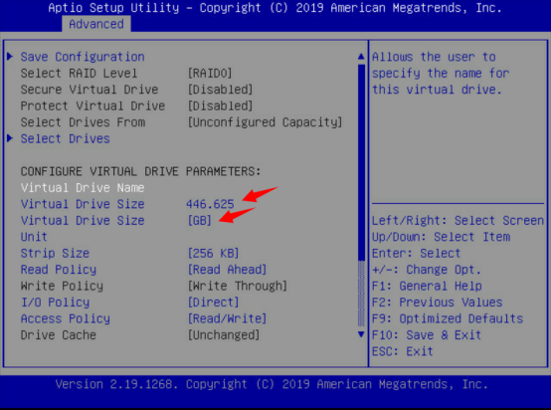Click the Enter: Select hint

tap(416, 253)
